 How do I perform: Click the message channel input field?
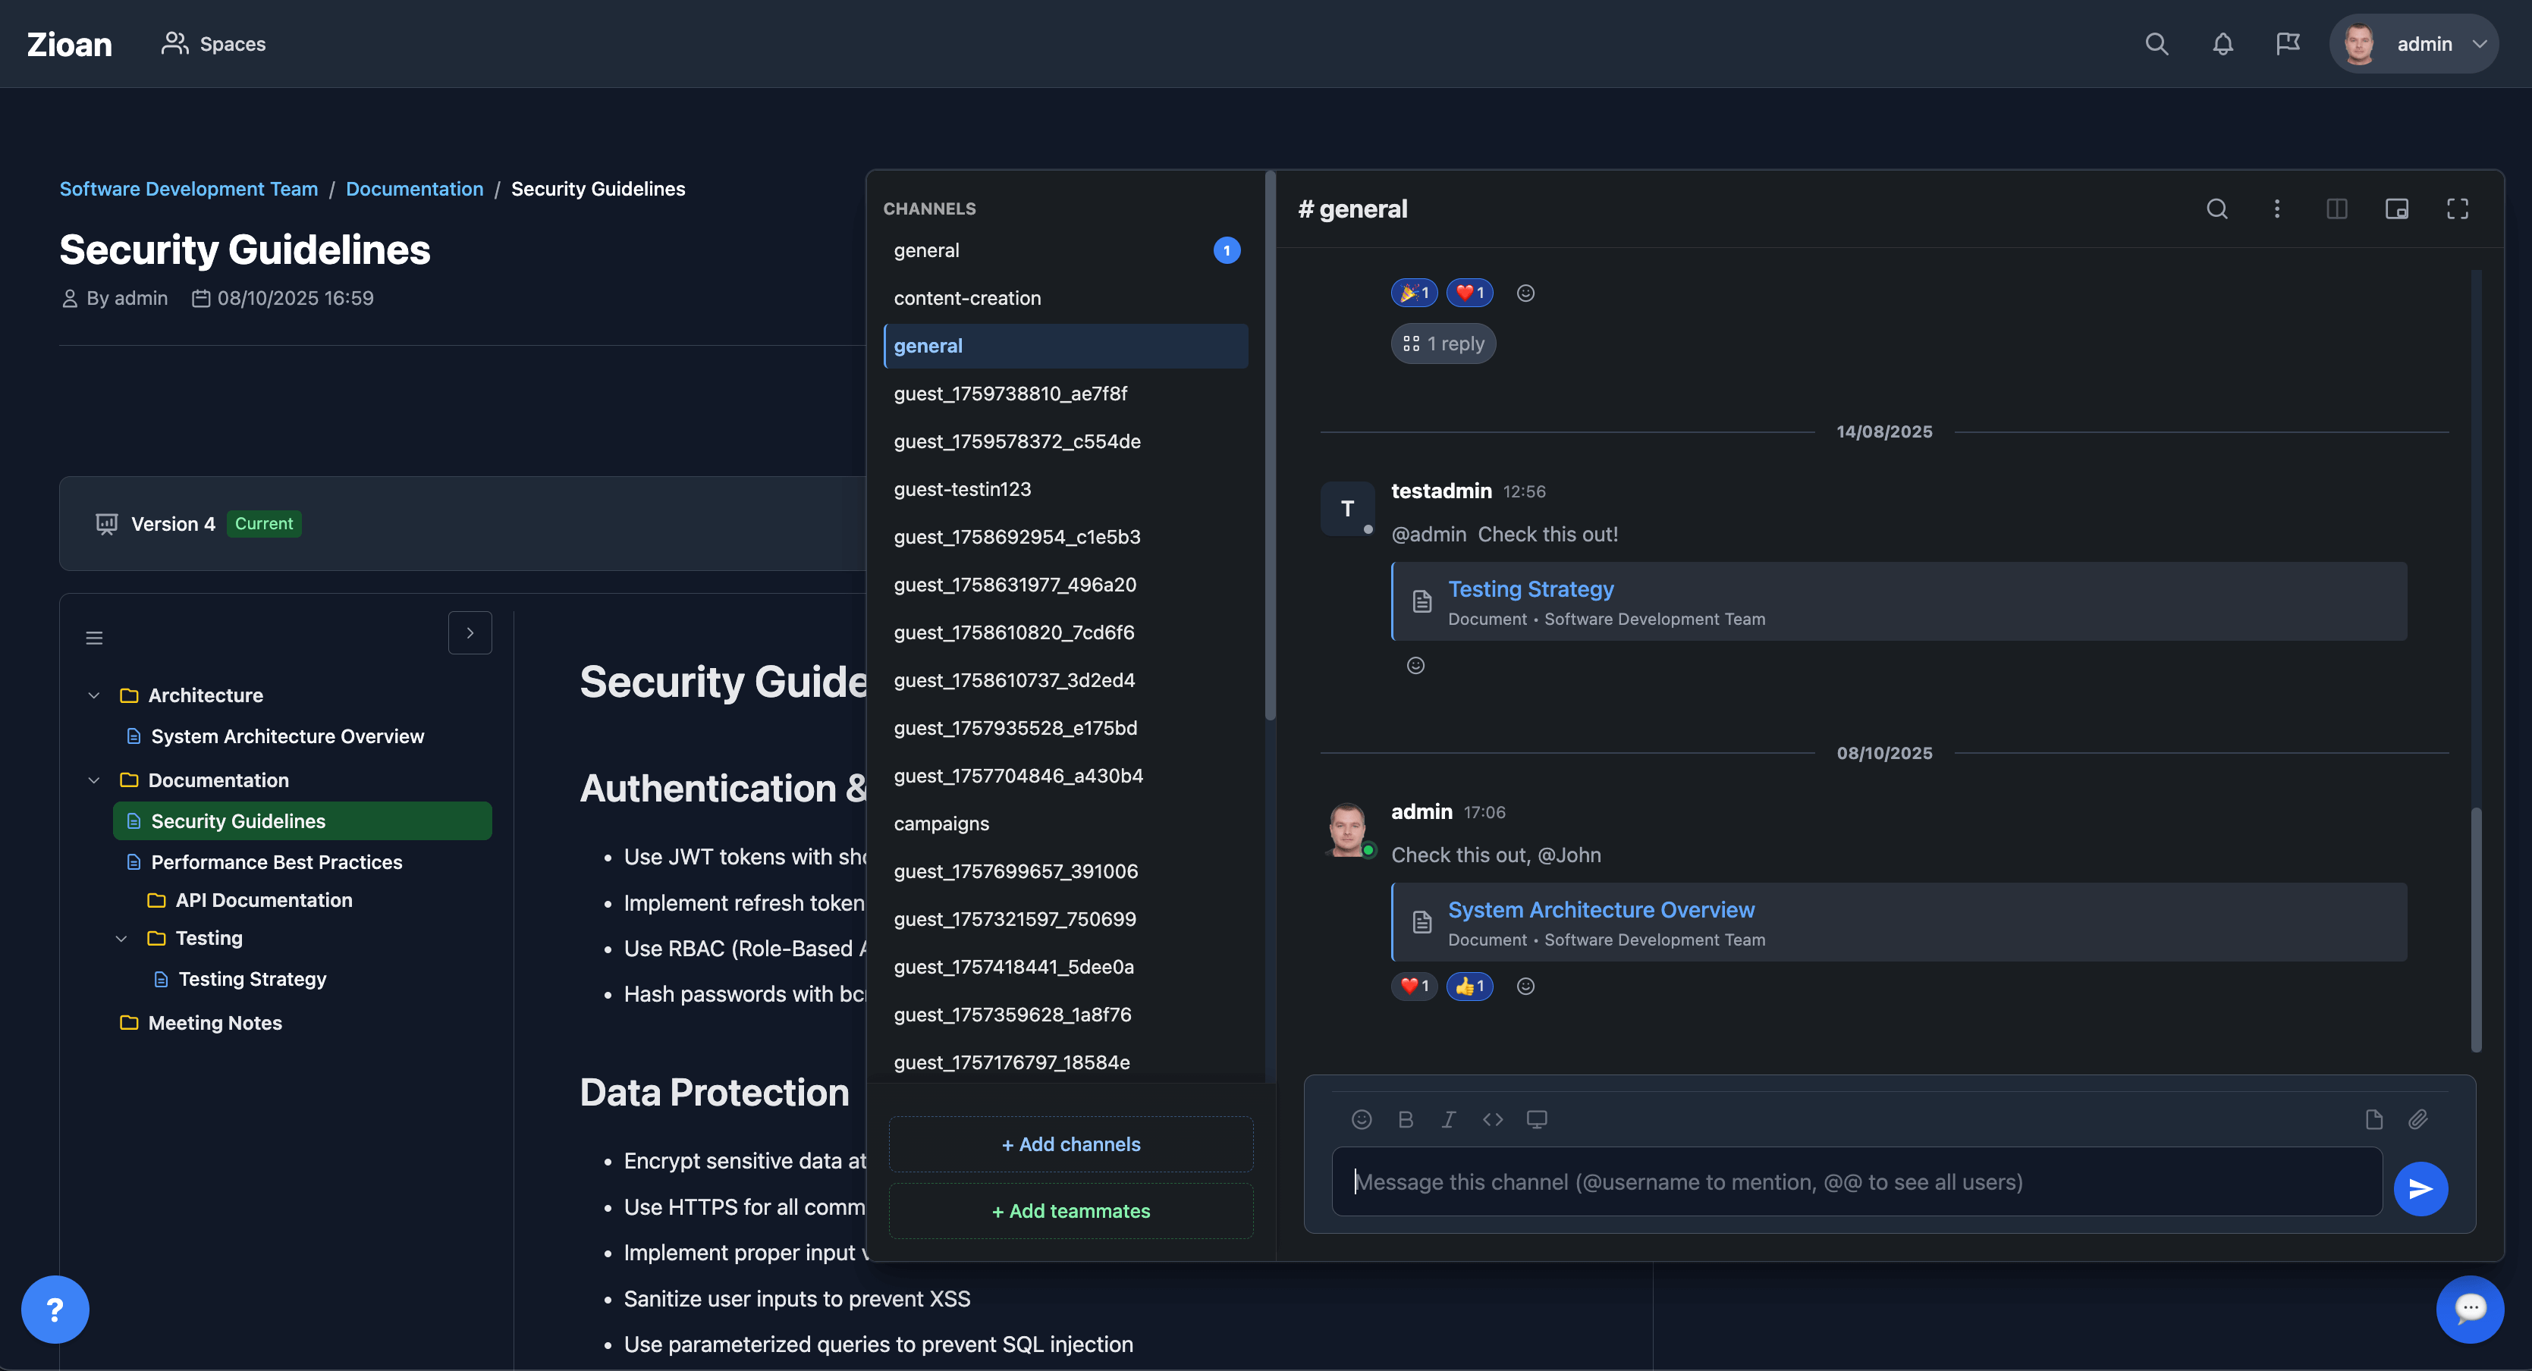pyautogui.click(x=1855, y=1181)
